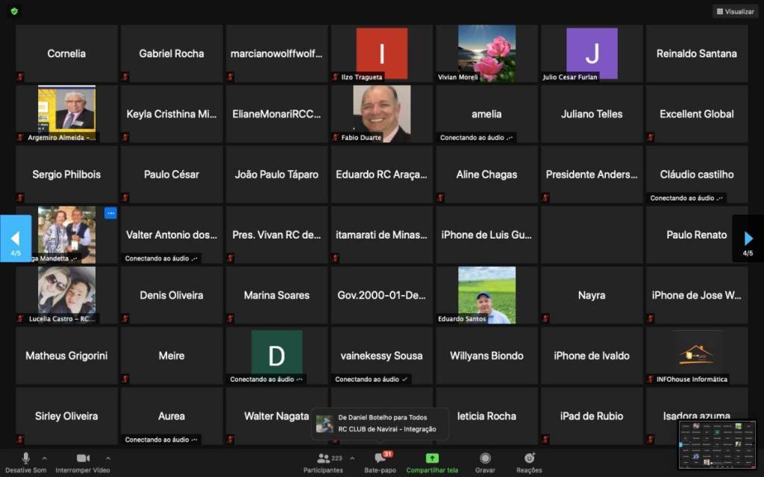Expand the arrow next to Participantes
The height and width of the screenshot is (477, 764).
[352, 458]
